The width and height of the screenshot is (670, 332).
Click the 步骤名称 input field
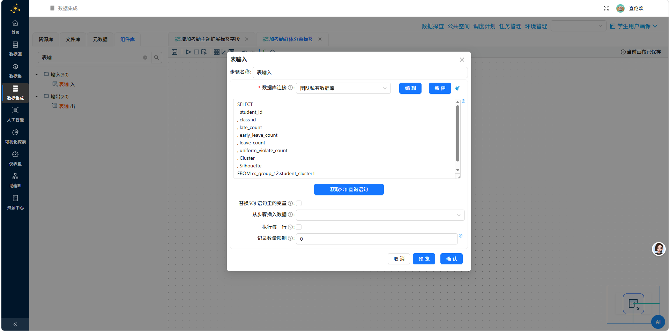(360, 73)
